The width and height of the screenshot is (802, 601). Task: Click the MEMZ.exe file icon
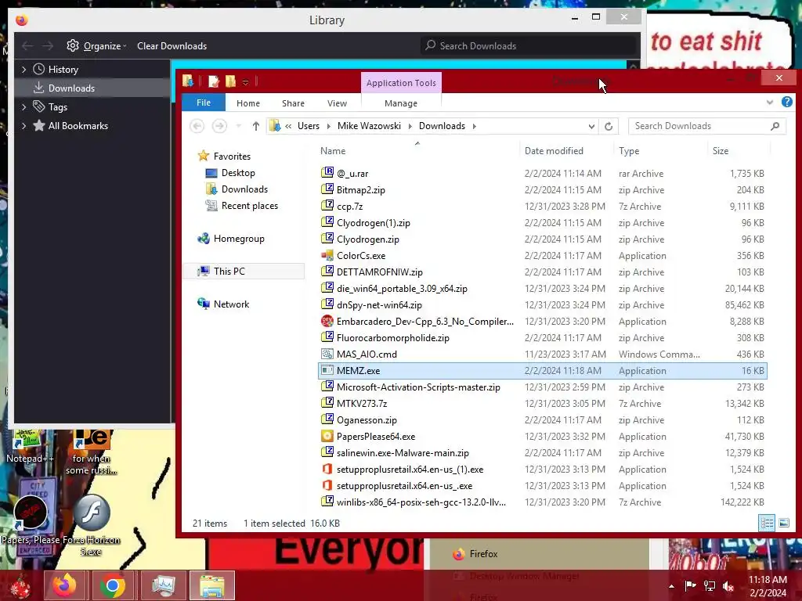tap(327, 370)
